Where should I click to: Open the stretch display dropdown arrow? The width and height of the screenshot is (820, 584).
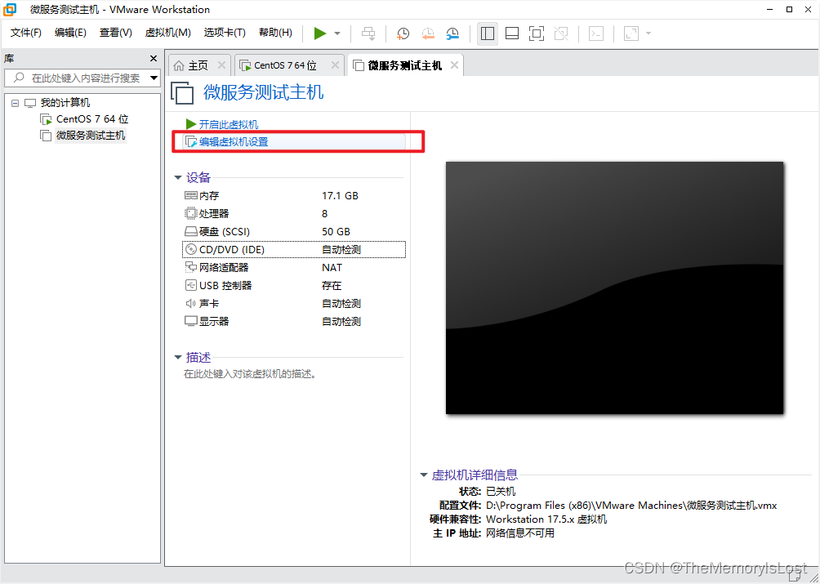[648, 33]
